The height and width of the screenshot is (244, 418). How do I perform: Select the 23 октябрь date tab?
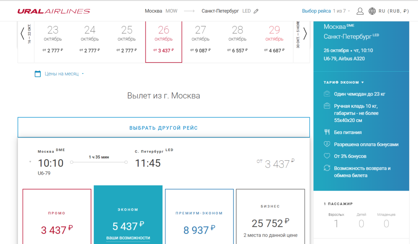53,40
